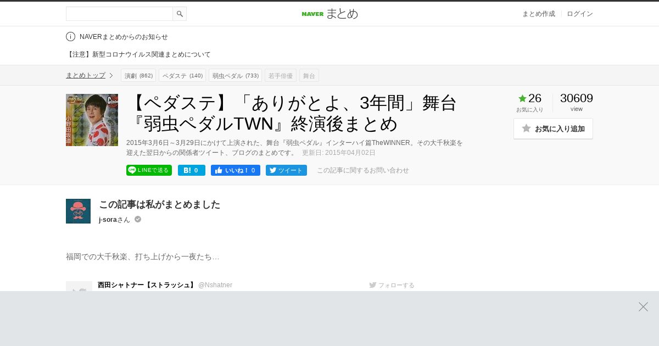This screenshot has width=659, height=346.
Task: Click the Facebook いいね！ button
Action: 236,170
